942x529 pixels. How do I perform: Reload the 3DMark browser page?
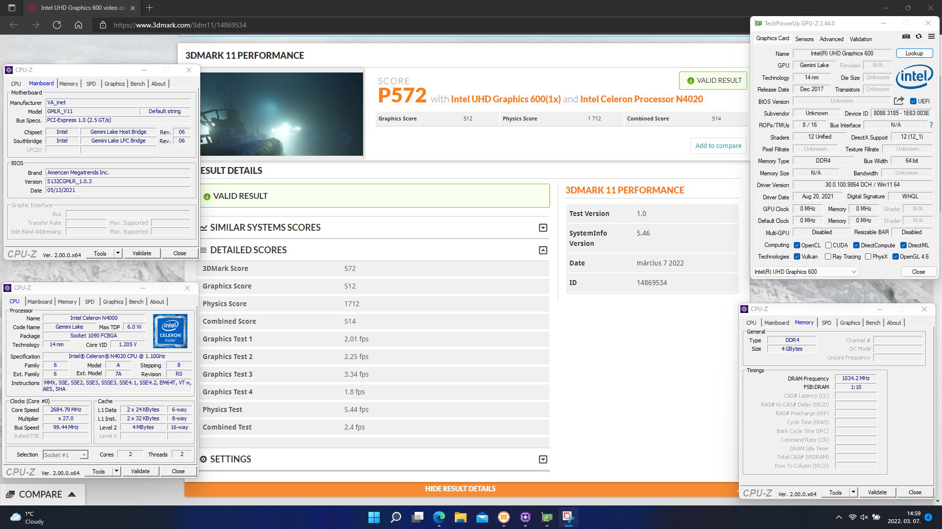pyautogui.click(x=57, y=25)
